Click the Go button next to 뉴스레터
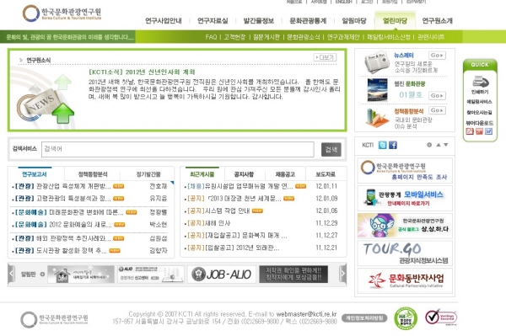Screen dimensions: 506x336 [x=437, y=56]
